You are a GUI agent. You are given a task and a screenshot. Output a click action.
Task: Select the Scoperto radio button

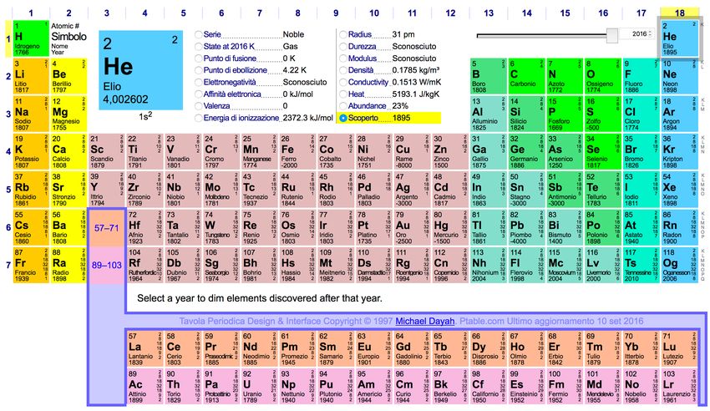(343, 118)
